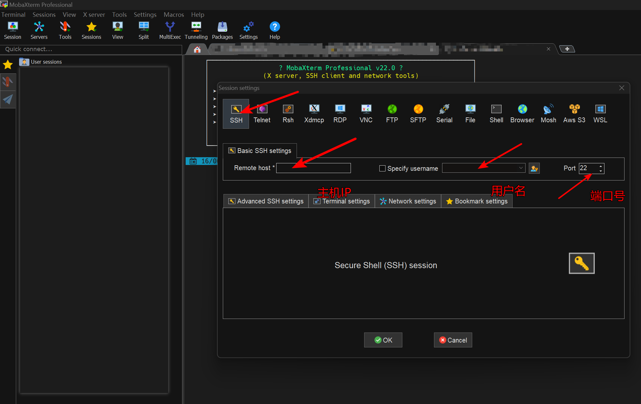The image size is (641, 404).
Task: Increase the Port number with the up stepper
Action: [x=601, y=166]
